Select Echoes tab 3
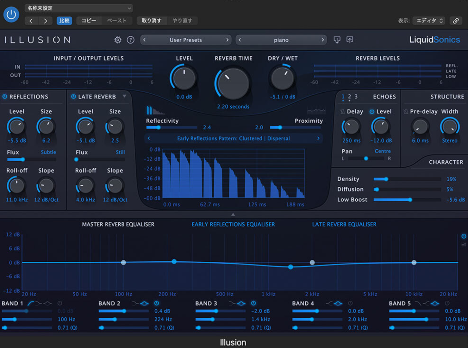This screenshot has width=468, height=348. click(x=356, y=96)
